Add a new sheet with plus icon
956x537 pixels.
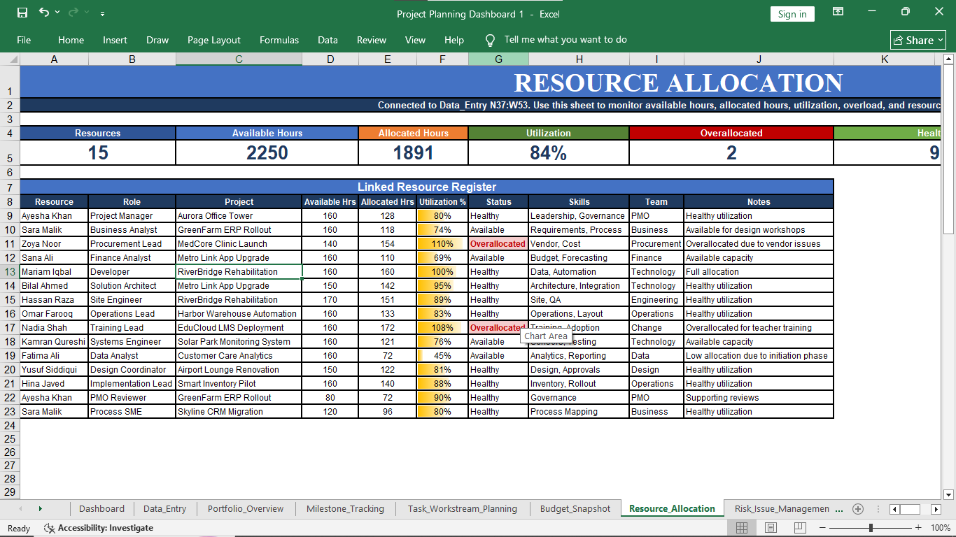point(858,508)
